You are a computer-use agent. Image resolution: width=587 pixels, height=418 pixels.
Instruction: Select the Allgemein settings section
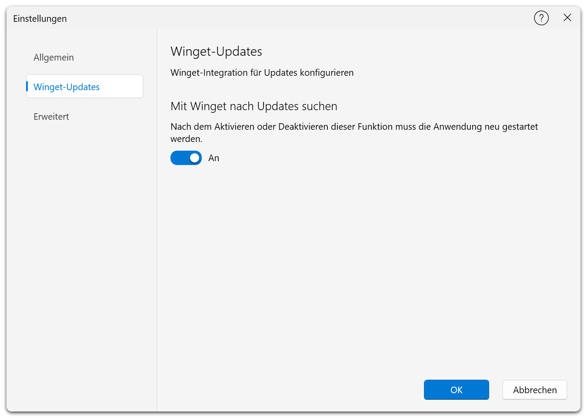click(85, 57)
